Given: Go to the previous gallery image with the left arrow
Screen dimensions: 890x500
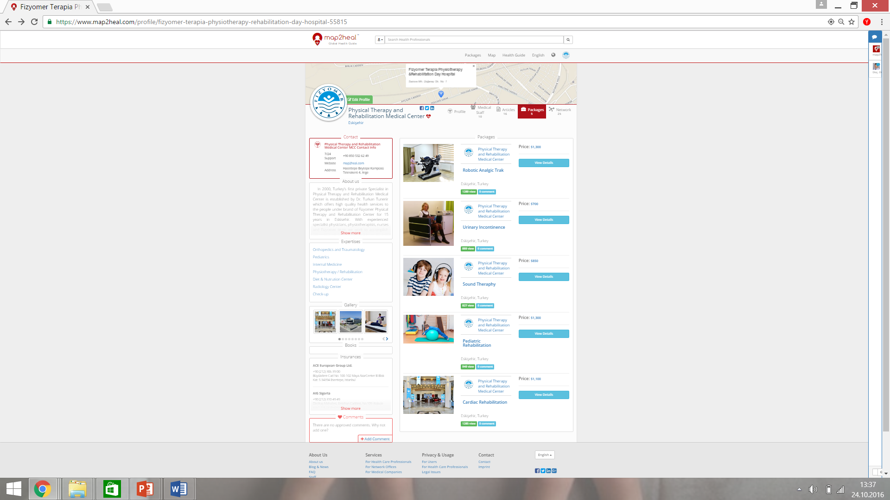Looking at the screenshot, I should [x=384, y=339].
